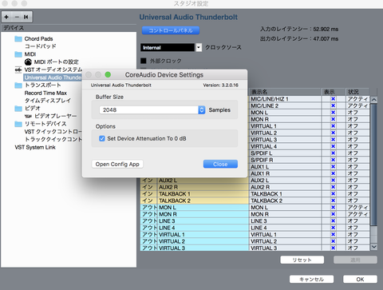Click the キャンセル button
The image size is (383, 290).
[311, 279]
